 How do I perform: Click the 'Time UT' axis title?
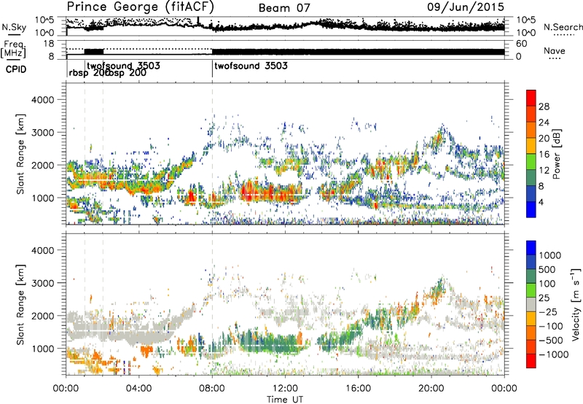click(285, 400)
